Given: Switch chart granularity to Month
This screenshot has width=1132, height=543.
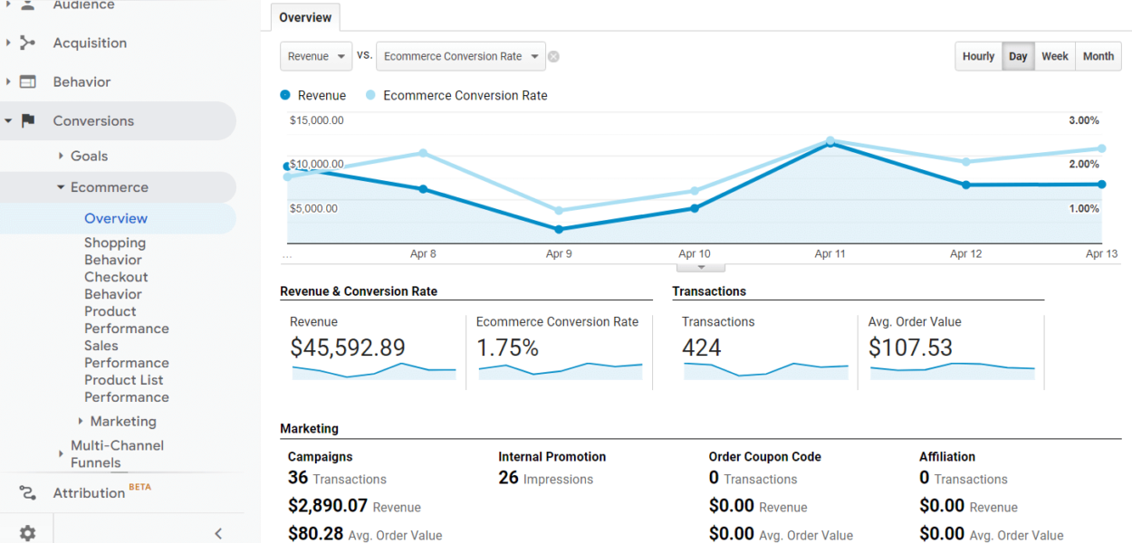Looking at the screenshot, I should coord(1098,56).
